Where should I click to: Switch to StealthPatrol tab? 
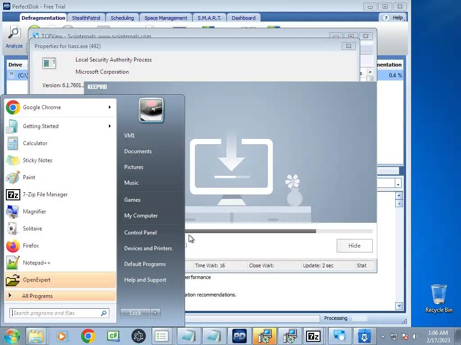tap(86, 18)
